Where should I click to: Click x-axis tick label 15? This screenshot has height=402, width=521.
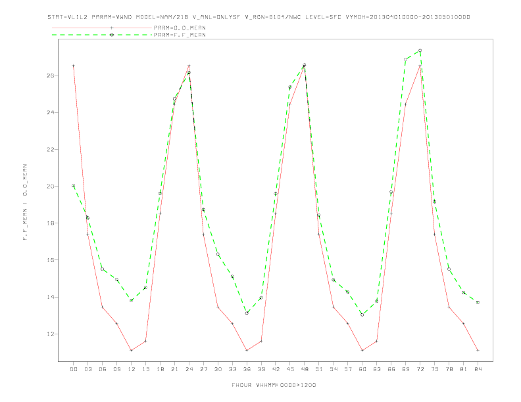pyautogui.click(x=145, y=369)
